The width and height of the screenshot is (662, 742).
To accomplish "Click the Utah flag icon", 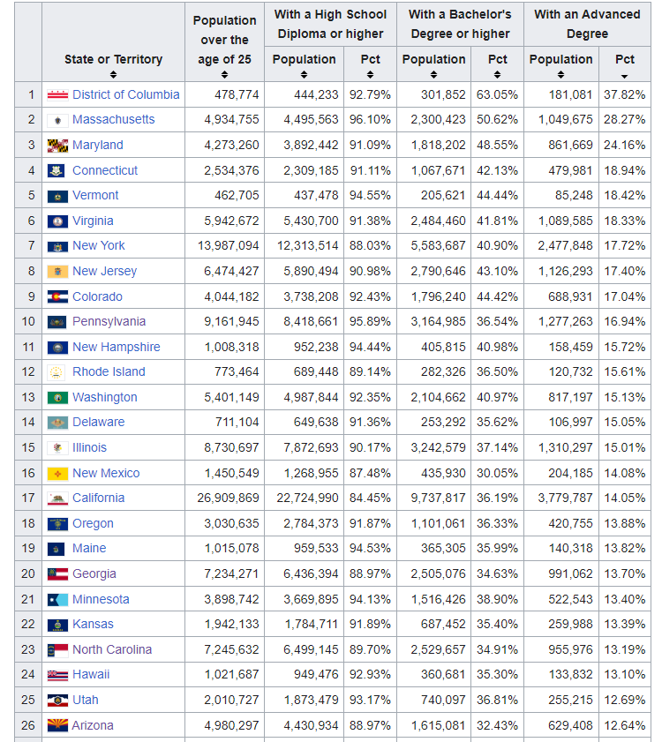I will pyautogui.click(x=57, y=701).
